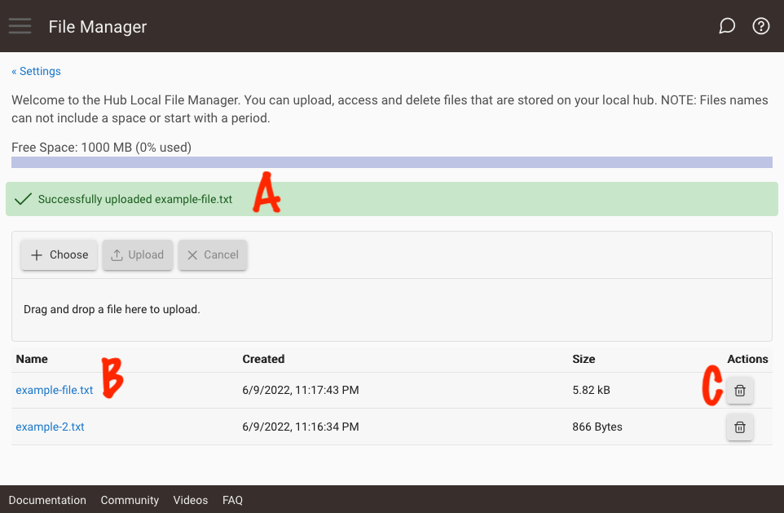Screen dimensions: 784x513
Task: Click the help question mark icon
Action: click(760, 26)
